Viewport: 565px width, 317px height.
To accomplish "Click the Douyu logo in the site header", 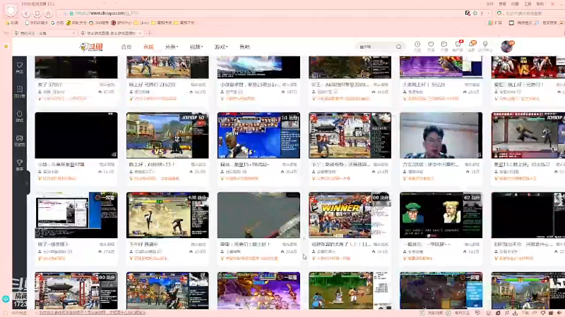I will [x=92, y=46].
